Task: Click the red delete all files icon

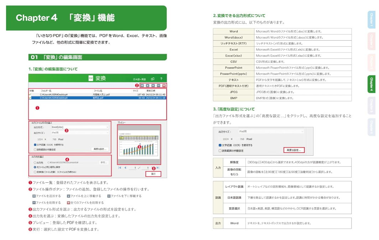Action: [164, 85]
